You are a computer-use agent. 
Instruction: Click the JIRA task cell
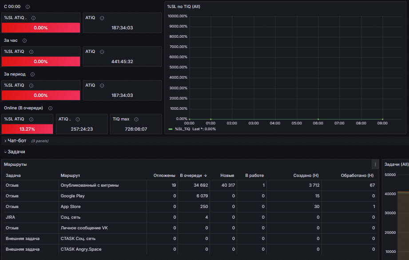(31, 217)
